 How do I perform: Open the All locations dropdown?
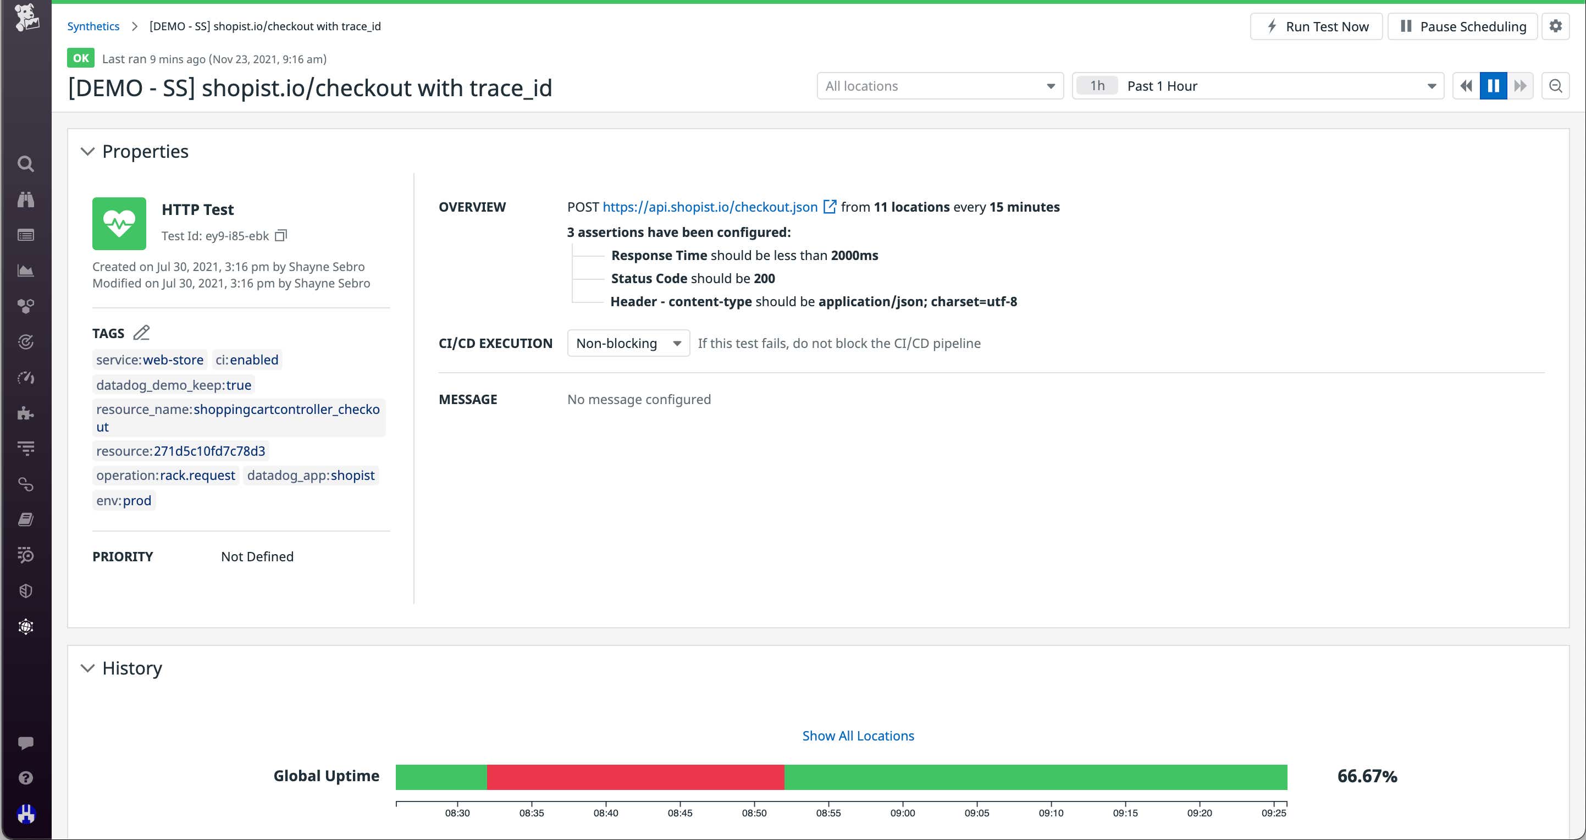coord(940,86)
